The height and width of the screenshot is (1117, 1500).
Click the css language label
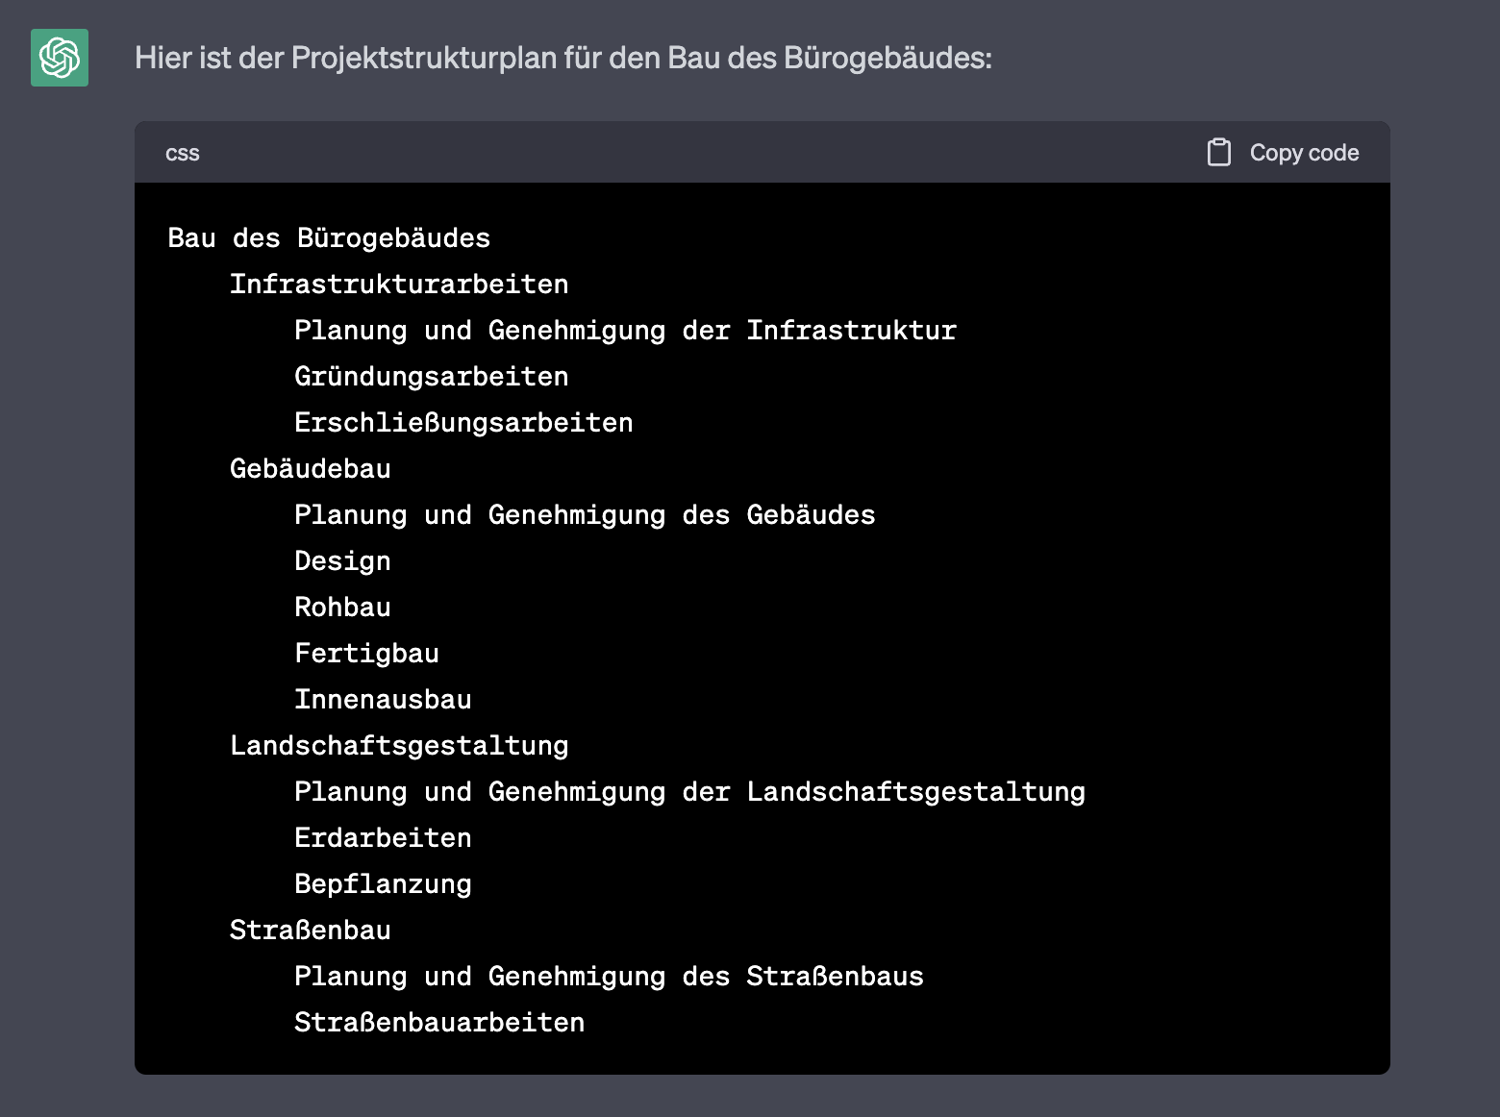tap(182, 152)
